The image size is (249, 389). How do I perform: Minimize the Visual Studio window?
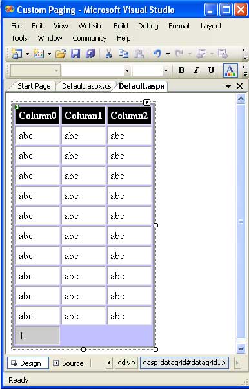[x=210, y=10]
